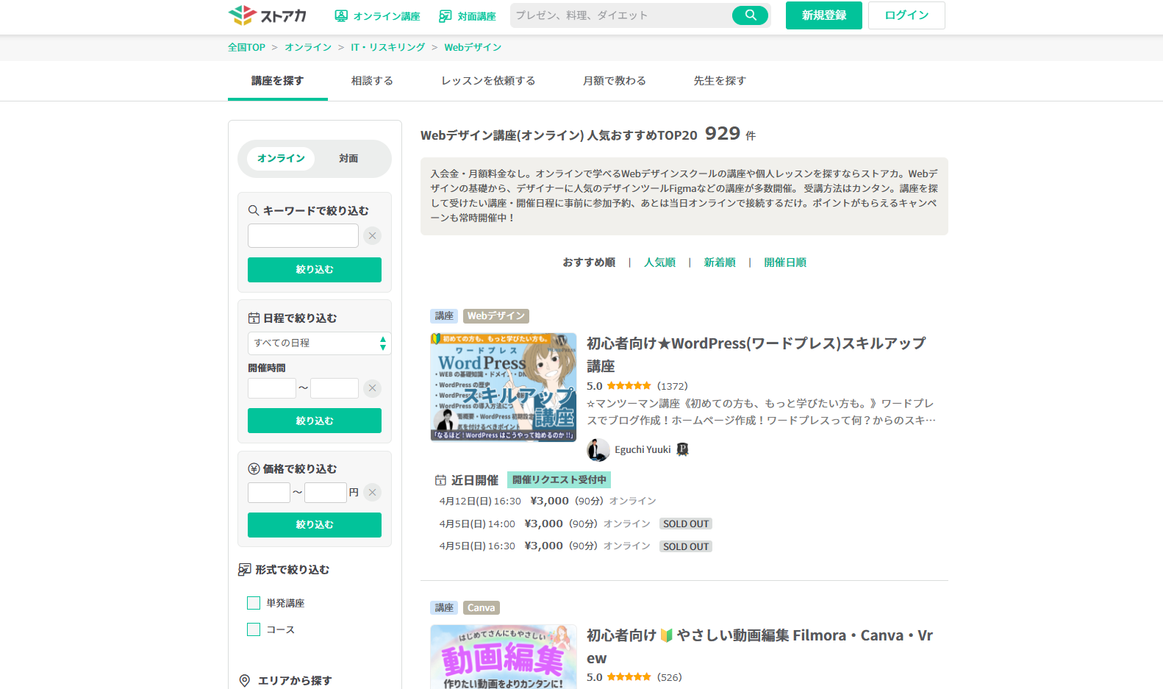Open 対面講座 in the header

click(468, 16)
